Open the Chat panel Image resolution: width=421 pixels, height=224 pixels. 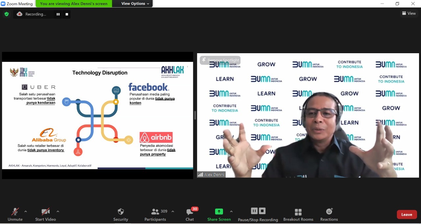coord(190,214)
